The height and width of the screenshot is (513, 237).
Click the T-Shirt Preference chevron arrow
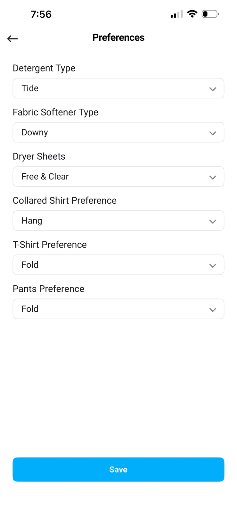point(213,265)
